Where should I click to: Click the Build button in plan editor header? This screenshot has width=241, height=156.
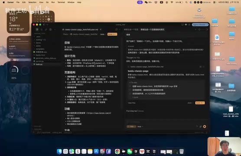tap(112, 34)
